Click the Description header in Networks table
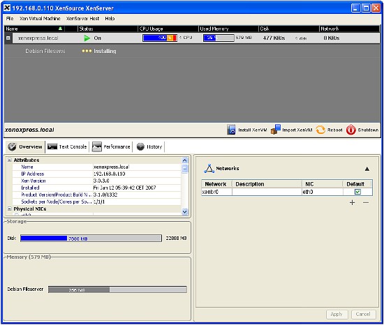This screenshot has width=384, height=325. click(x=267, y=184)
